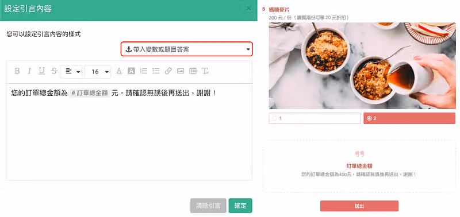Open the 帶入變數或題目答案 dropdown

pyautogui.click(x=187, y=49)
